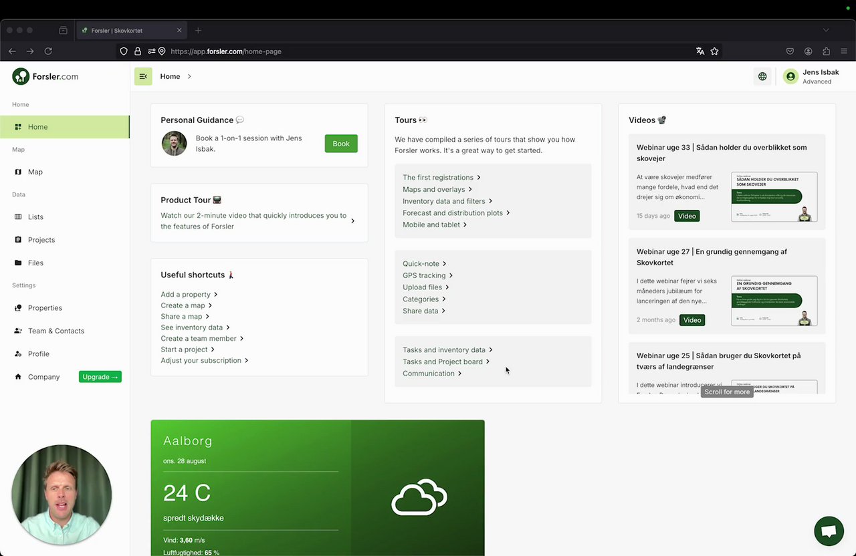
Task: Click the Properties pin icon in sidebar
Action: (x=18, y=308)
